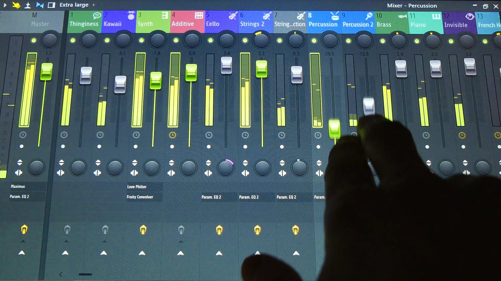Click the Param. EQ 2 plugin on Cello
Screen dimensions: 501x281
[x=211, y=197]
